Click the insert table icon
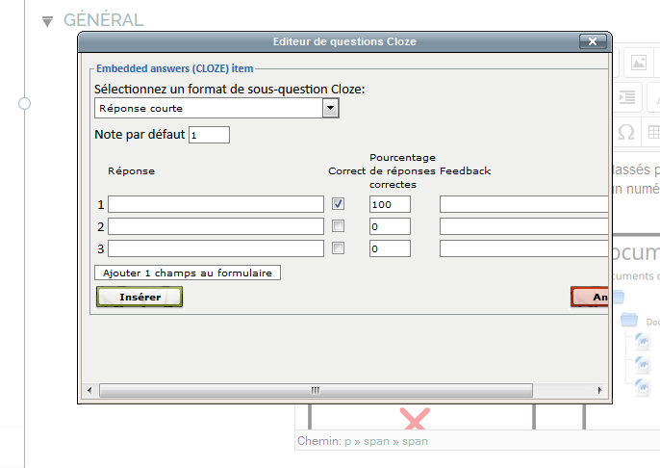 click(x=653, y=131)
